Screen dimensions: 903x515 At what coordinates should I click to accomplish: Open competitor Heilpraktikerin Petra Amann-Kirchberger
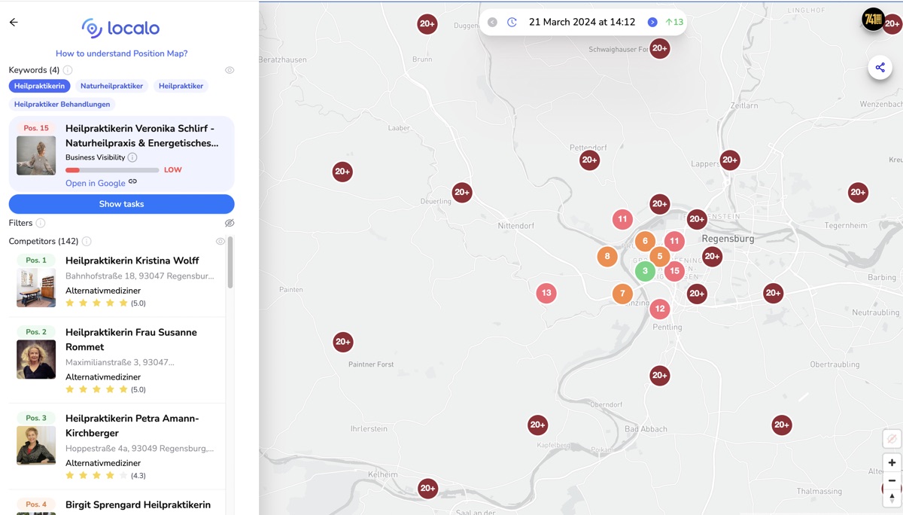click(132, 425)
